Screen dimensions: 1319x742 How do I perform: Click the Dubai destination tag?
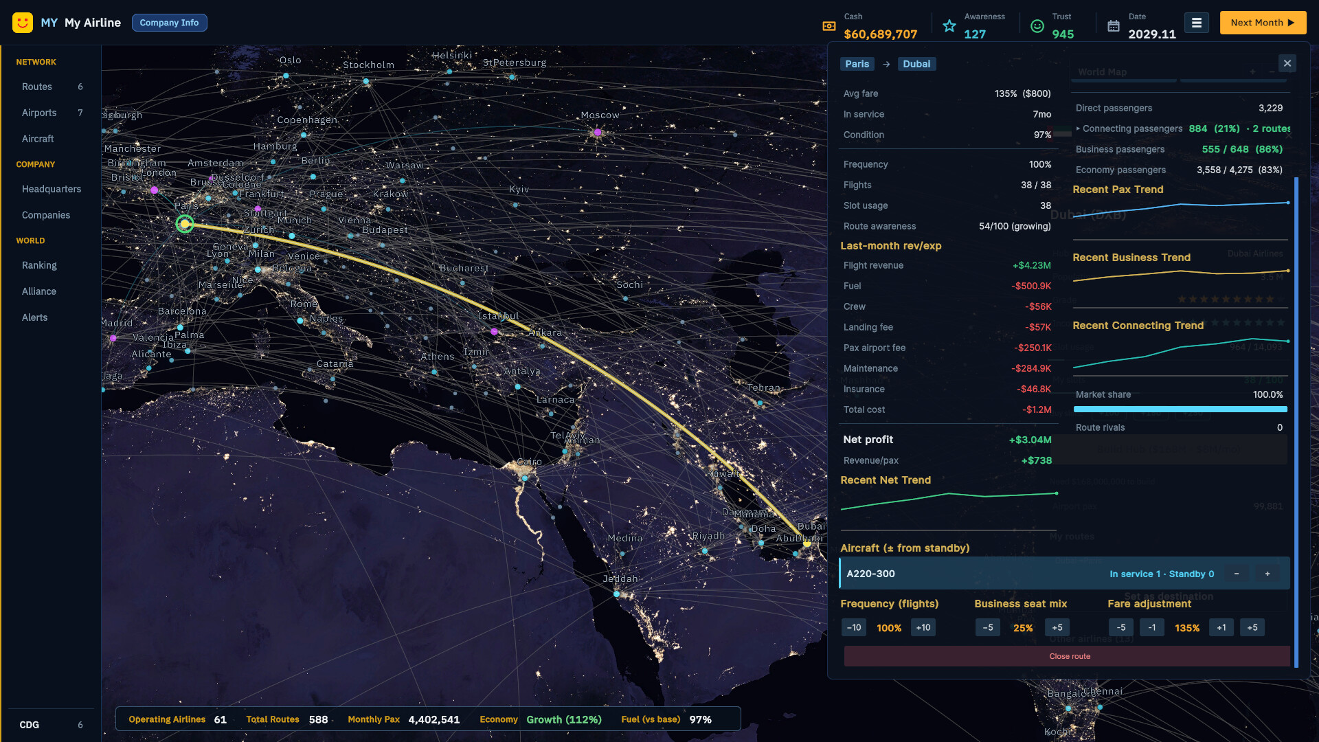point(916,64)
